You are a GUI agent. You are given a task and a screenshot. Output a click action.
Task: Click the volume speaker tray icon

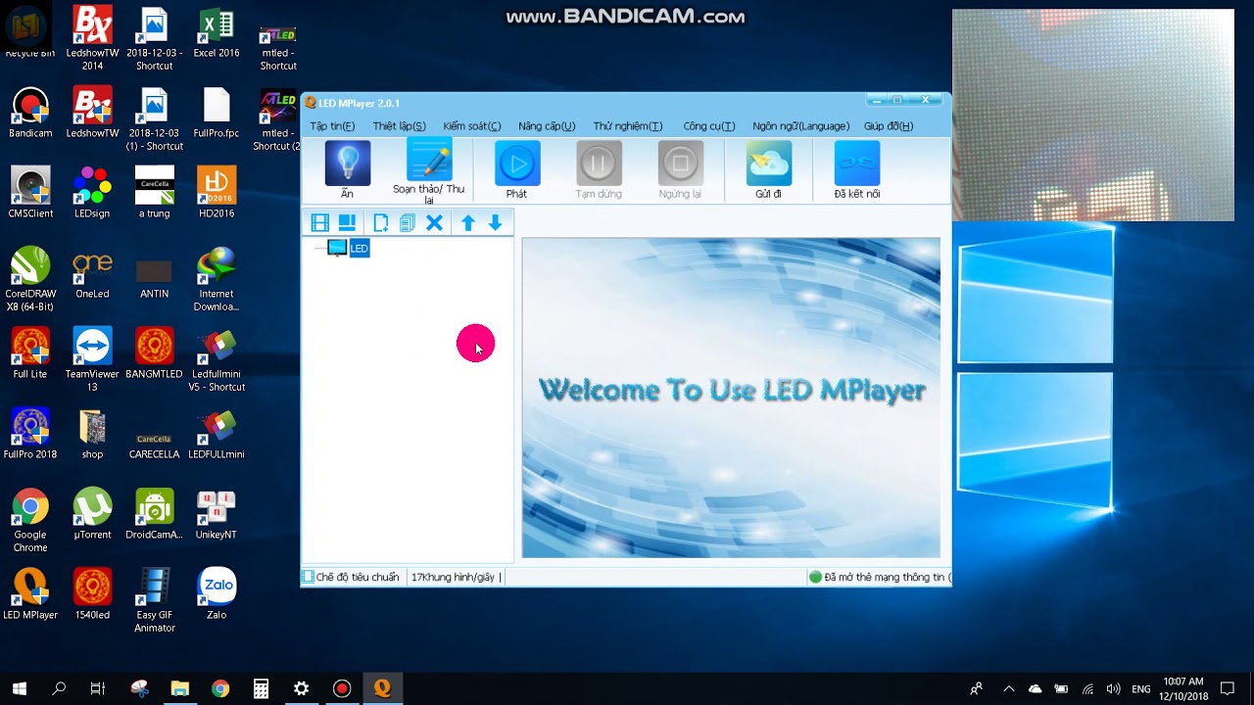pos(1113,688)
